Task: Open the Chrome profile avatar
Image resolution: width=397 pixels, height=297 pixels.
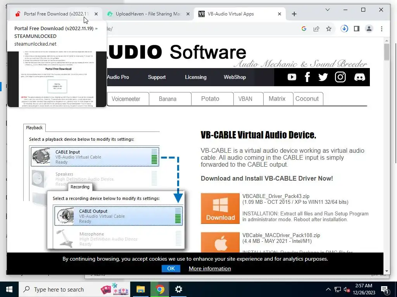Action: (x=369, y=29)
